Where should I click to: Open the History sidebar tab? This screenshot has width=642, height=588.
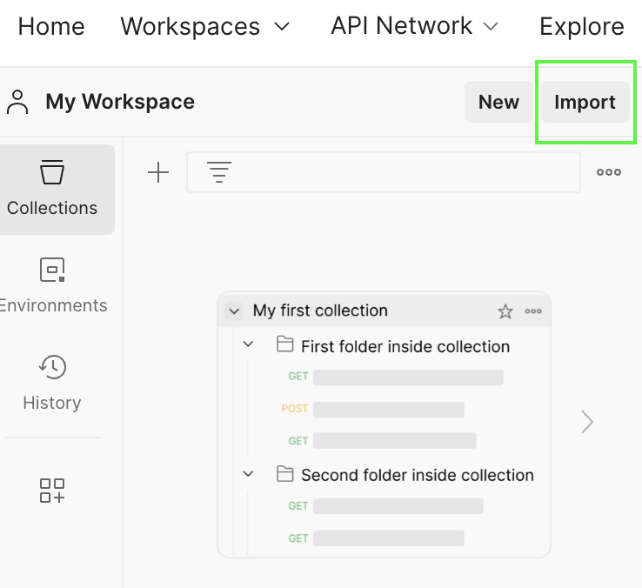click(52, 383)
